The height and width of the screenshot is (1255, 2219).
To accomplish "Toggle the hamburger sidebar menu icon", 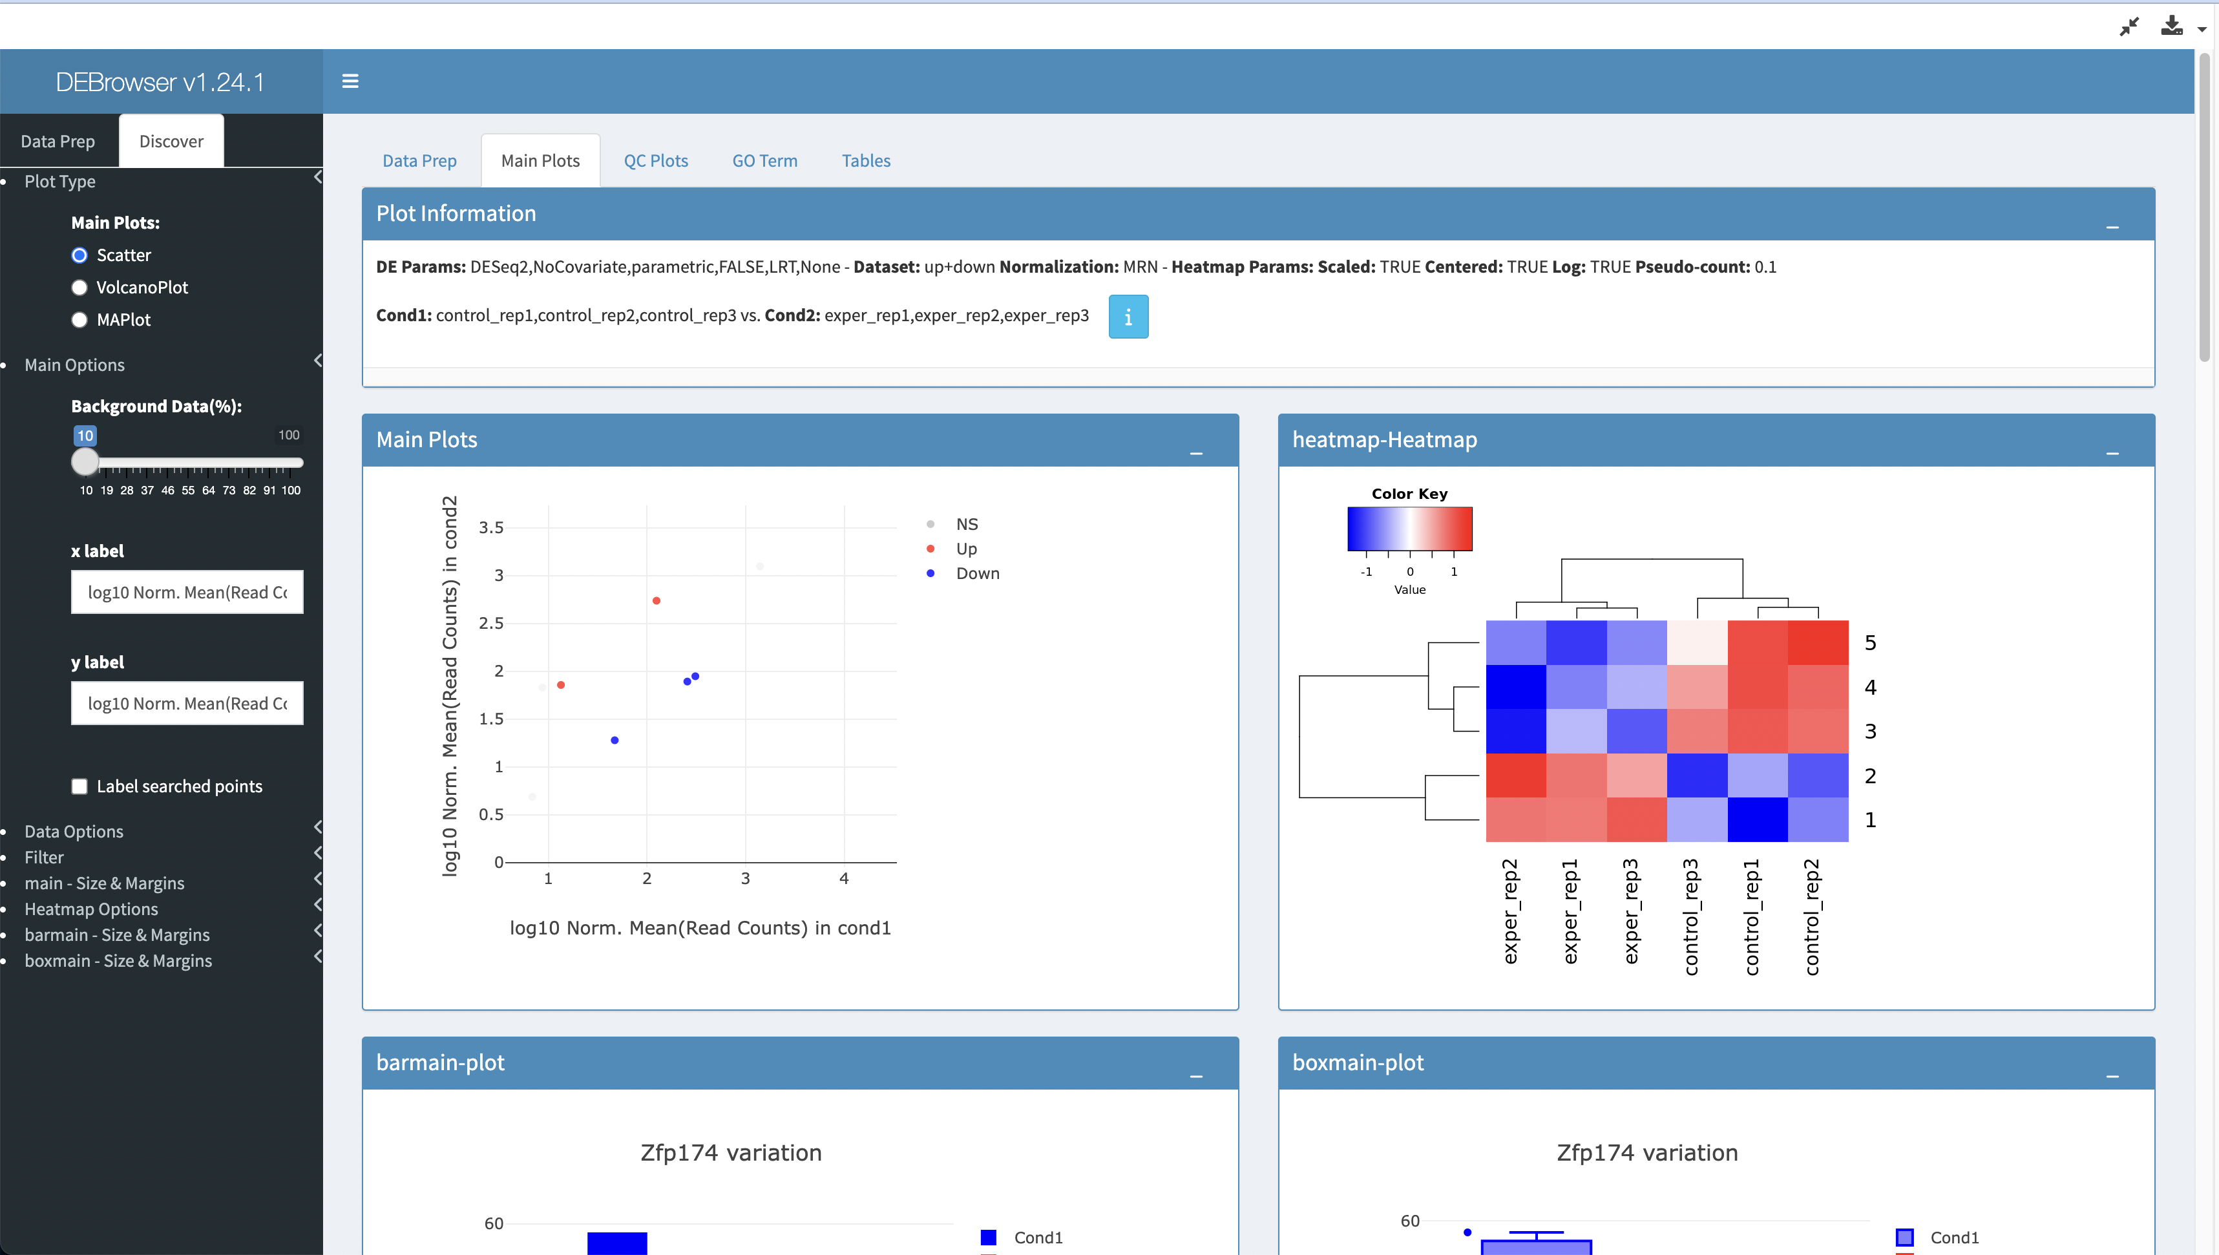I will coord(350,81).
